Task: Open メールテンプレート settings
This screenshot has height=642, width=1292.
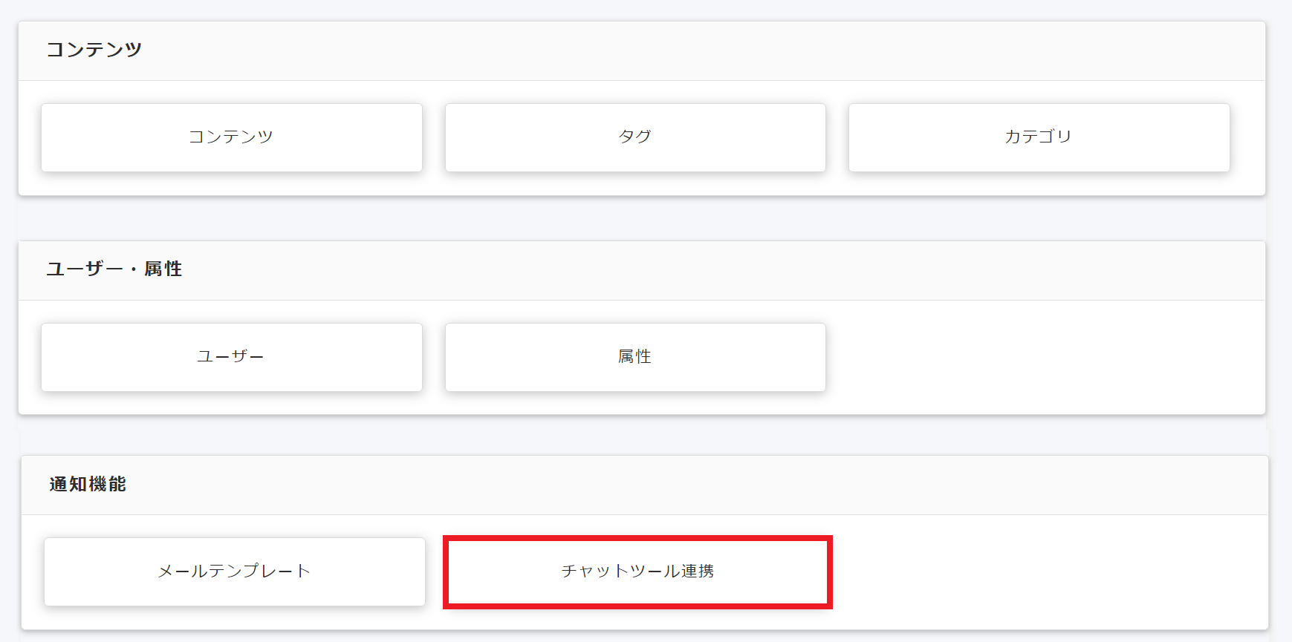Action: click(x=234, y=571)
